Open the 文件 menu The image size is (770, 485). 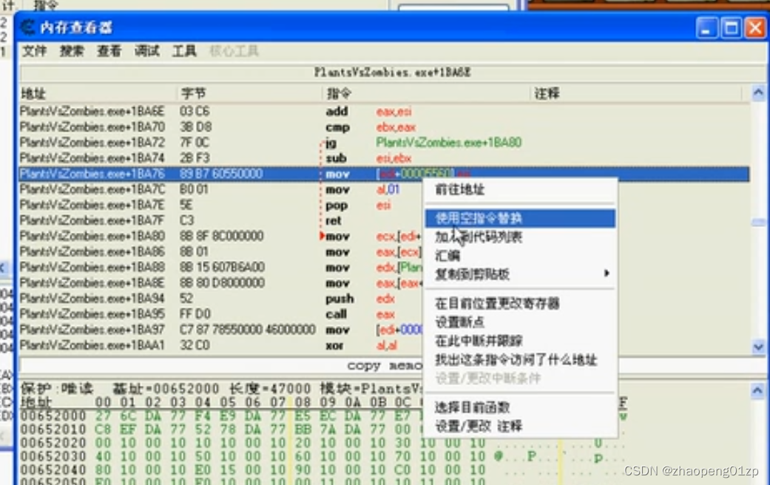[34, 51]
